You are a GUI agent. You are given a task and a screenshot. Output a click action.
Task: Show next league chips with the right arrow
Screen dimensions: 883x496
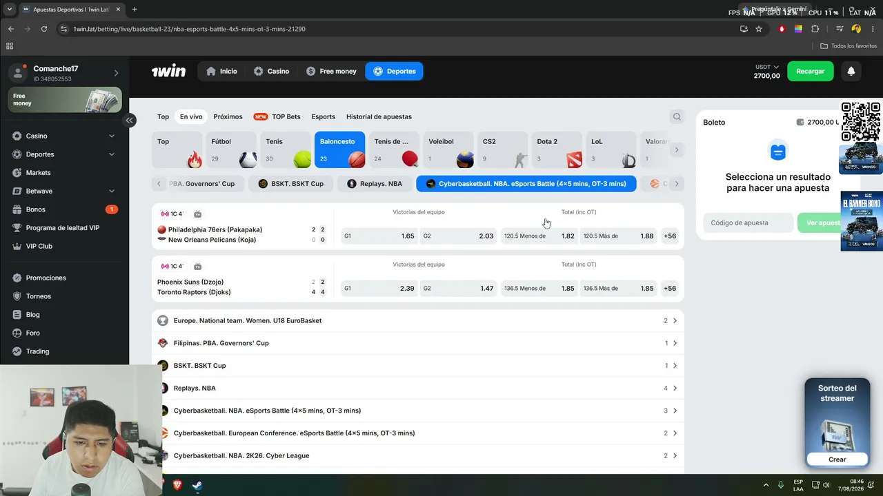pos(676,183)
